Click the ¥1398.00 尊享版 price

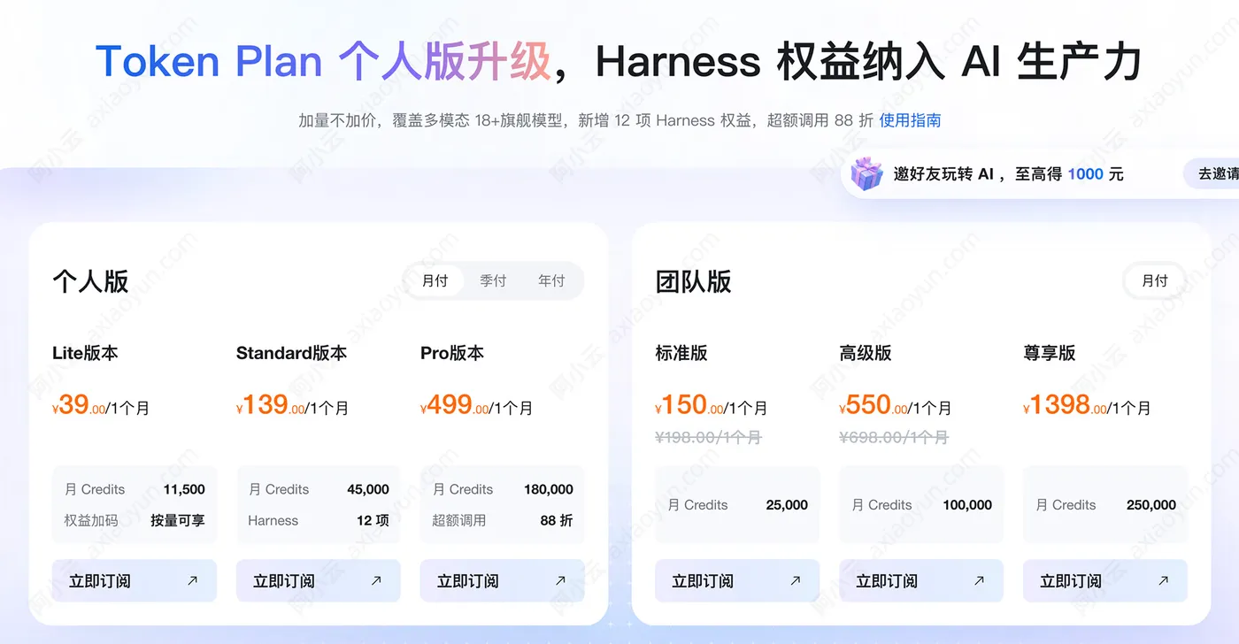[x=1065, y=406]
